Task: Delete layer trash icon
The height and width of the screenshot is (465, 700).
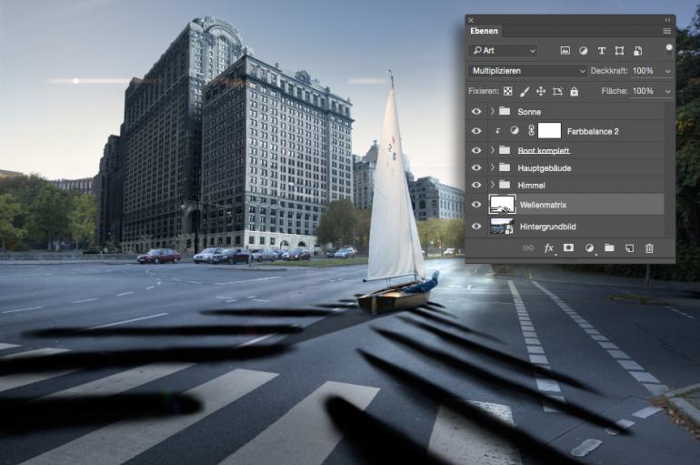Action: point(649,248)
